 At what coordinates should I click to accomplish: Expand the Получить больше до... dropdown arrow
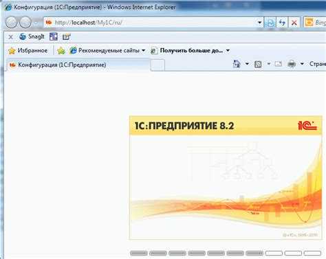pyautogui.click(x=228, y=50)
